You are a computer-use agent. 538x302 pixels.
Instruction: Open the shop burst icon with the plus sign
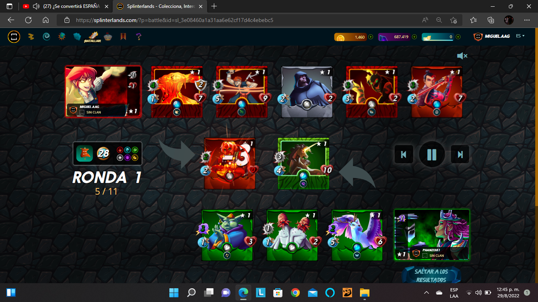pos(62,37)
